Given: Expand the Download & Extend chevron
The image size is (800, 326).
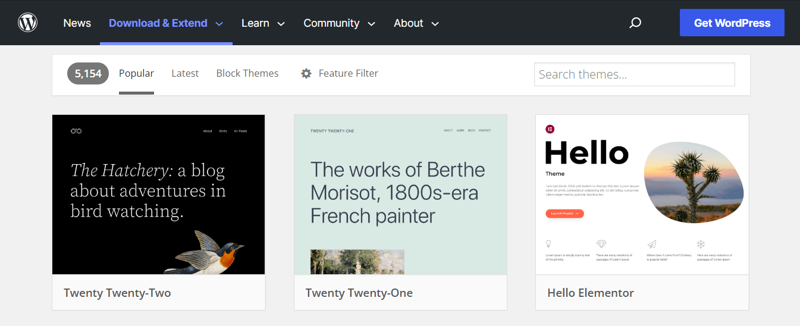Looking at the screenshot, I should coord(219,24).
